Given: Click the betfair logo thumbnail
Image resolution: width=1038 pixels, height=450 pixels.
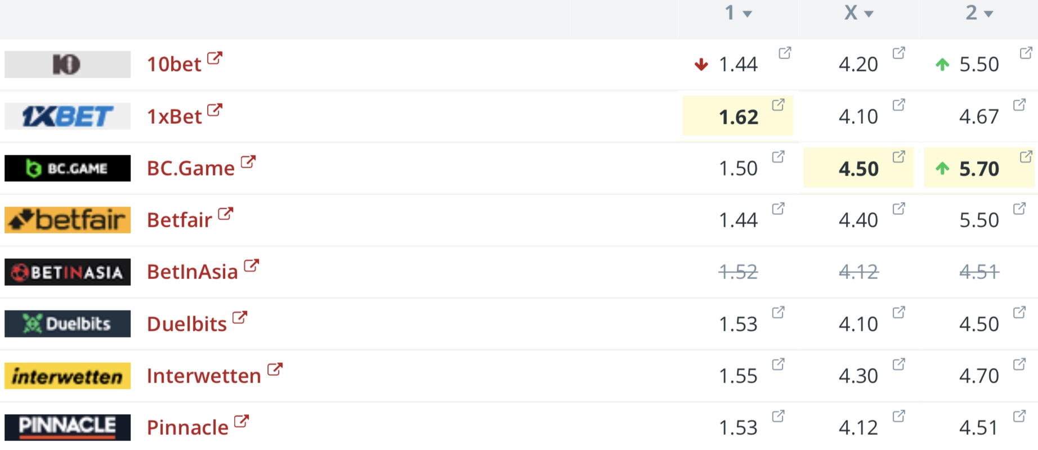Looking at the screenshot, I should coord(68,220).
